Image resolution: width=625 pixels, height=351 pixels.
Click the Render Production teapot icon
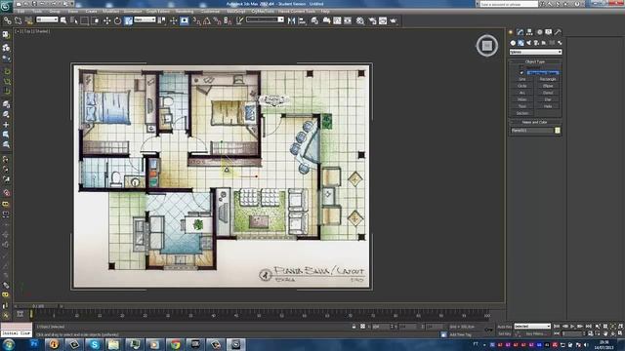[x=394, y=20]
